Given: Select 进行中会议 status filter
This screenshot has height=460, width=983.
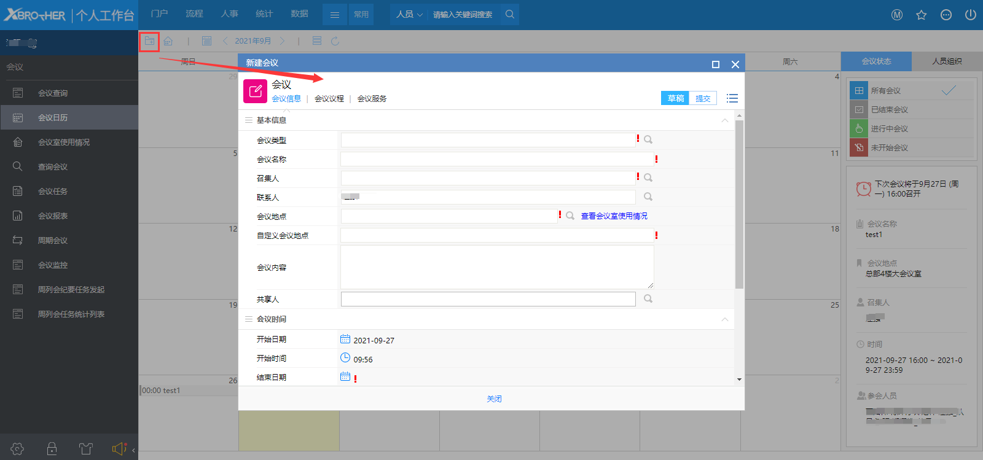Looking at the screenshot, I should click(889, 129).
